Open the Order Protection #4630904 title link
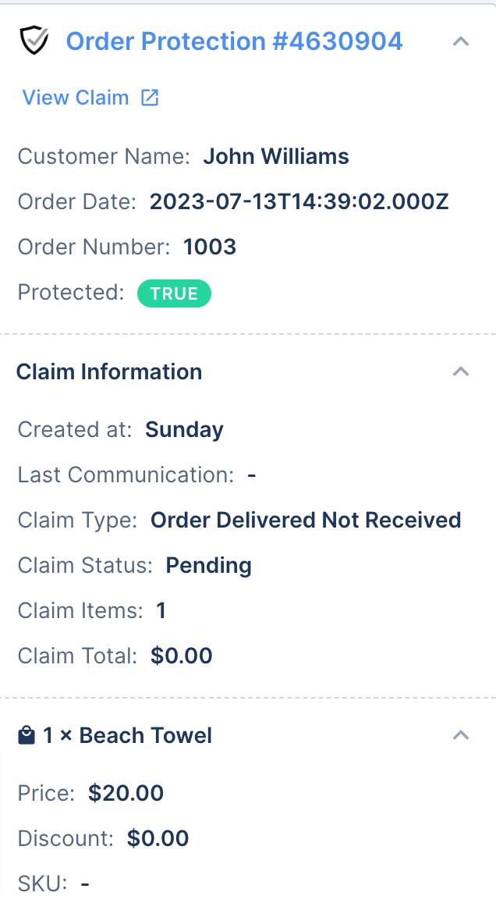 (x=235, y=41)
